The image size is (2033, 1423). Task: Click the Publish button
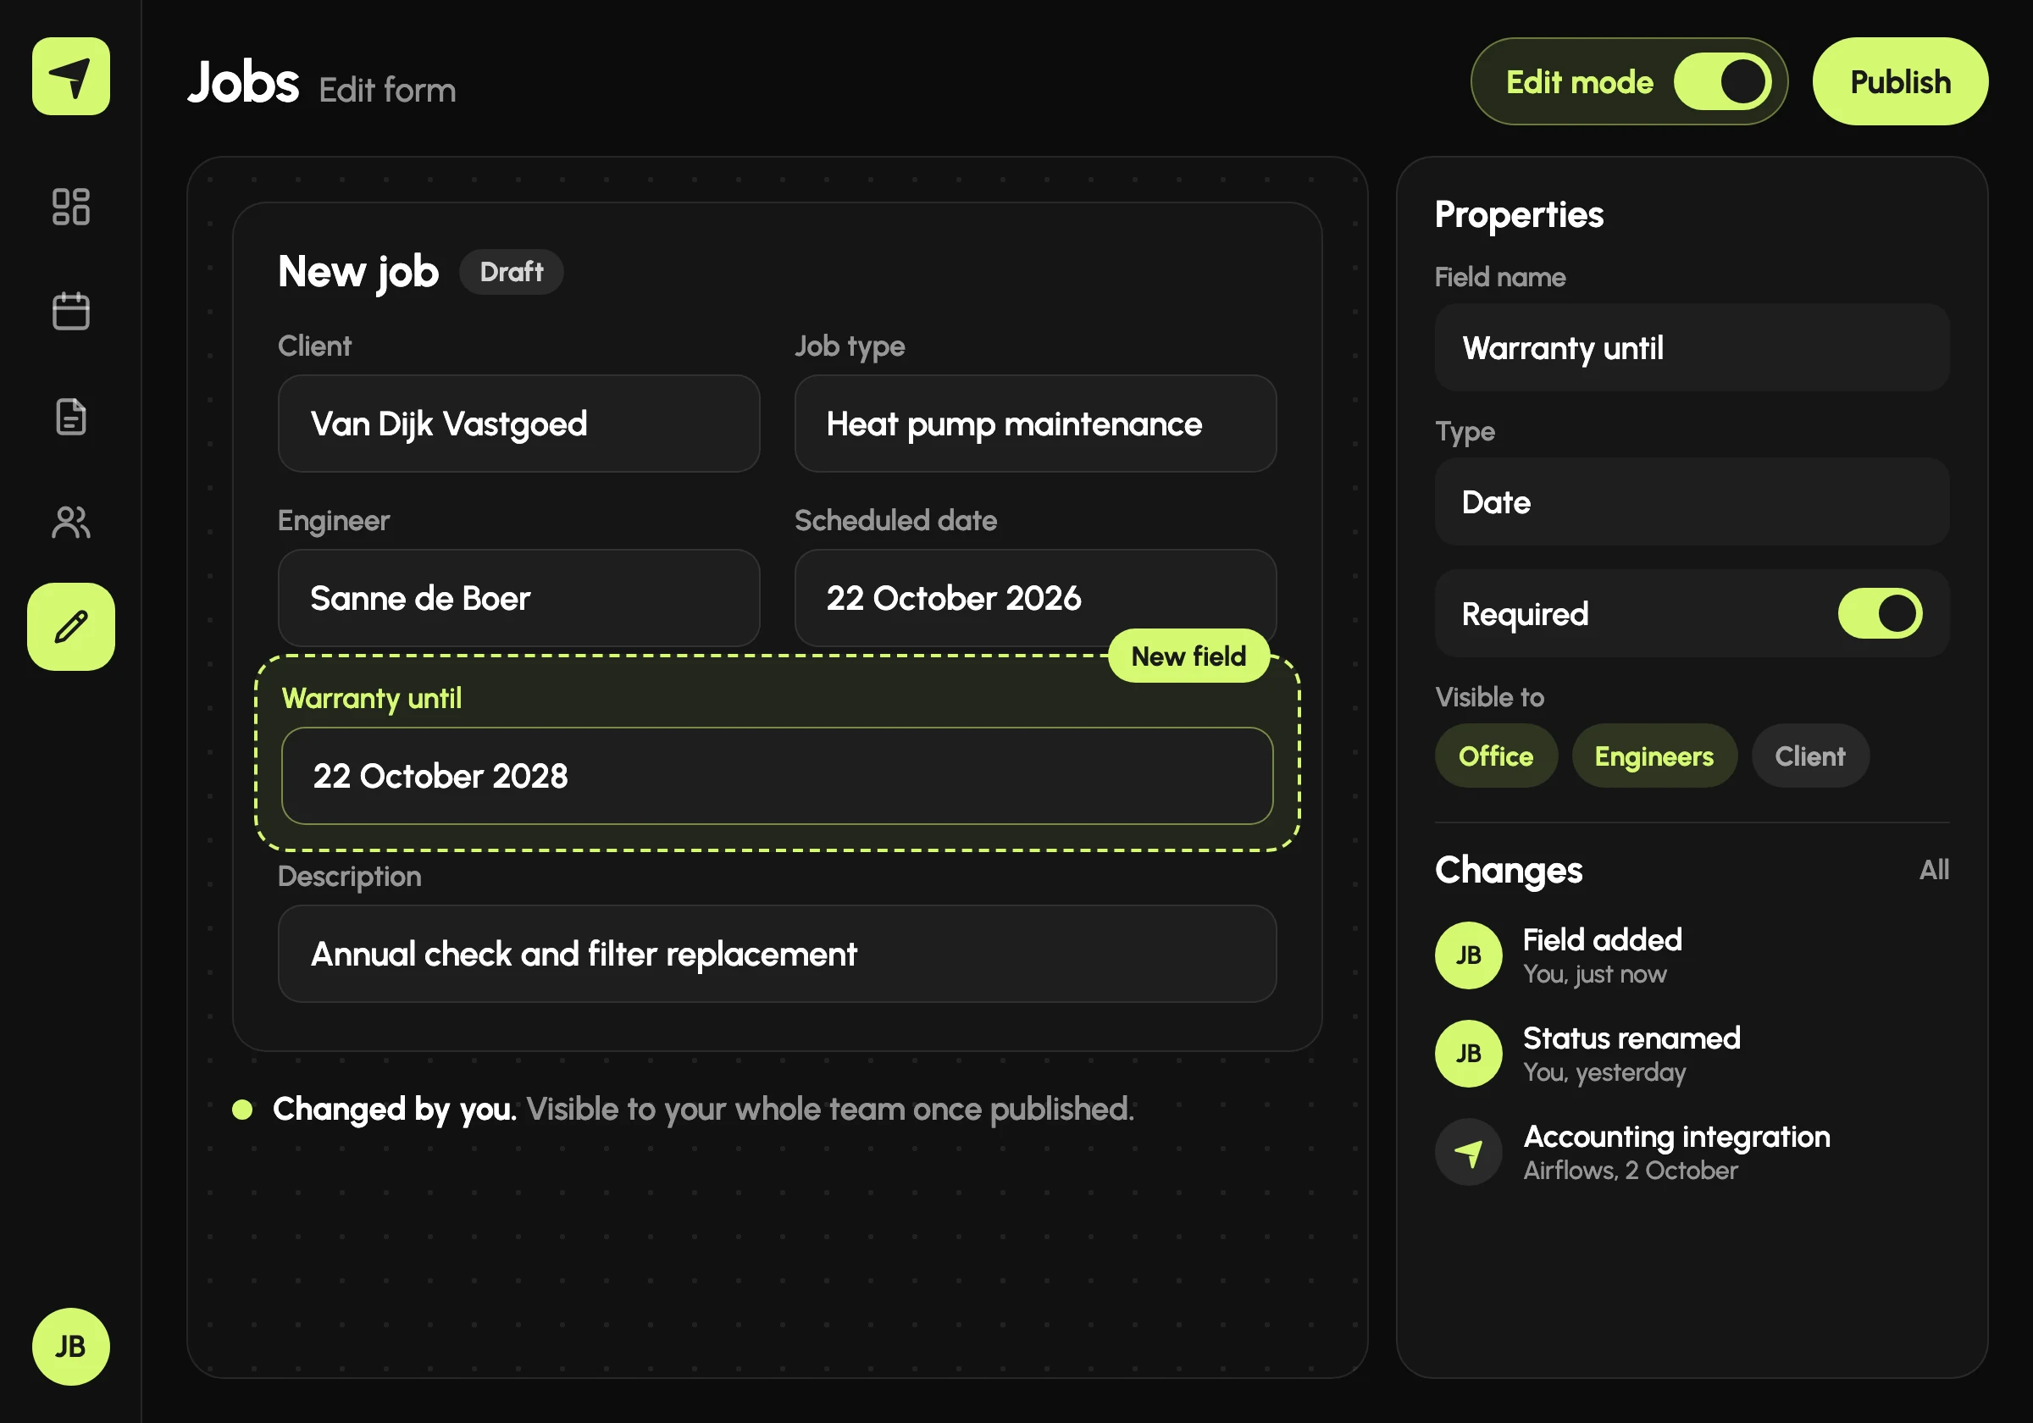point(1900,81)
